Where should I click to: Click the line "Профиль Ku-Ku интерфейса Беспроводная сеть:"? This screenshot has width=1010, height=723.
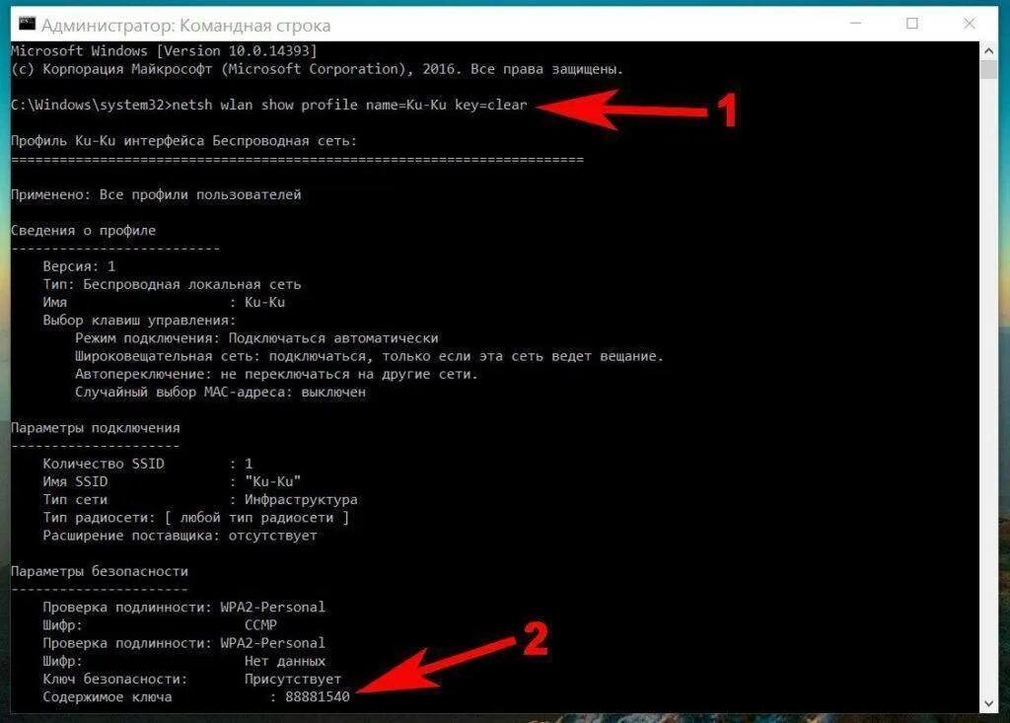[183, 140]
